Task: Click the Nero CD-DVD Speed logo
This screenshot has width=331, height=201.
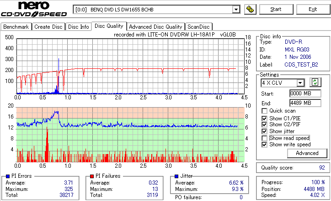Action: [34, 9]
